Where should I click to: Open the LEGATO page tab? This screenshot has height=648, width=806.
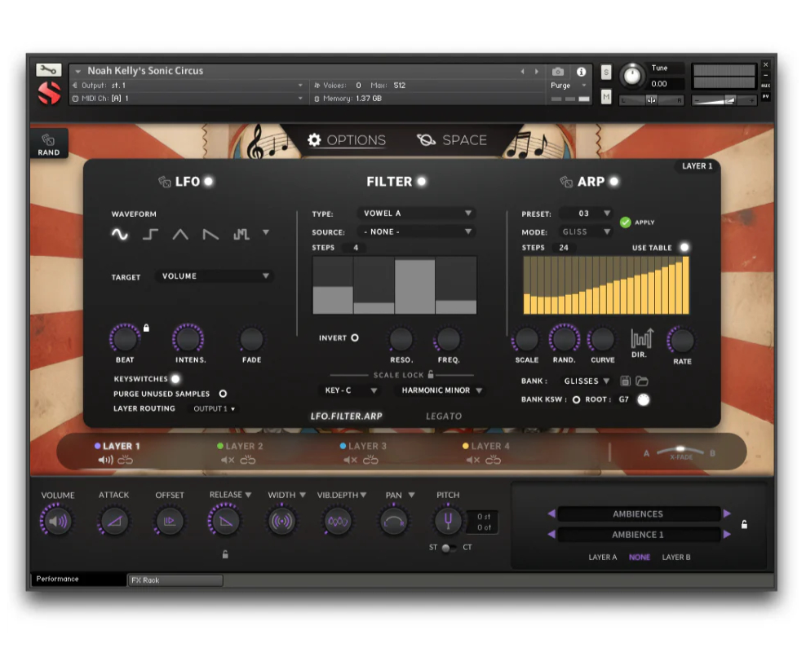click(x=444, y=416)
